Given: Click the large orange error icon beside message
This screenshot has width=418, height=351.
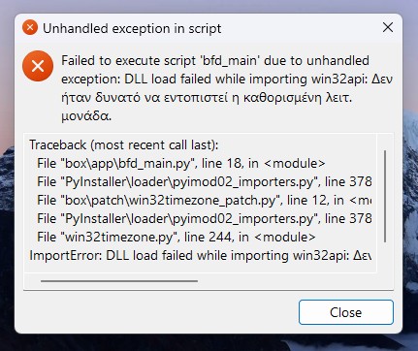Looking at the screenshot, I should tap(38, 66).
